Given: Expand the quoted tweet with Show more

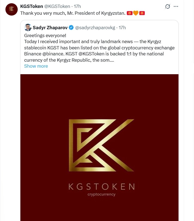Looking at the screenshot, I should tap(36, 66).
